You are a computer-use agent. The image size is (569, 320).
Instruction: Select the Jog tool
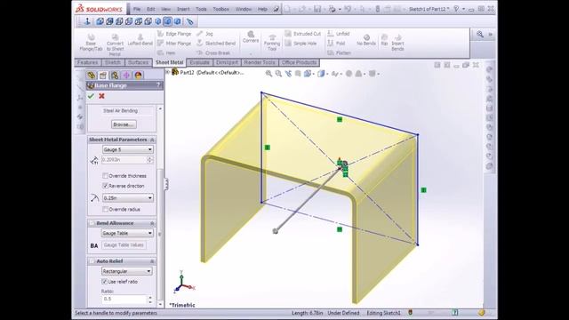[205, 34]
